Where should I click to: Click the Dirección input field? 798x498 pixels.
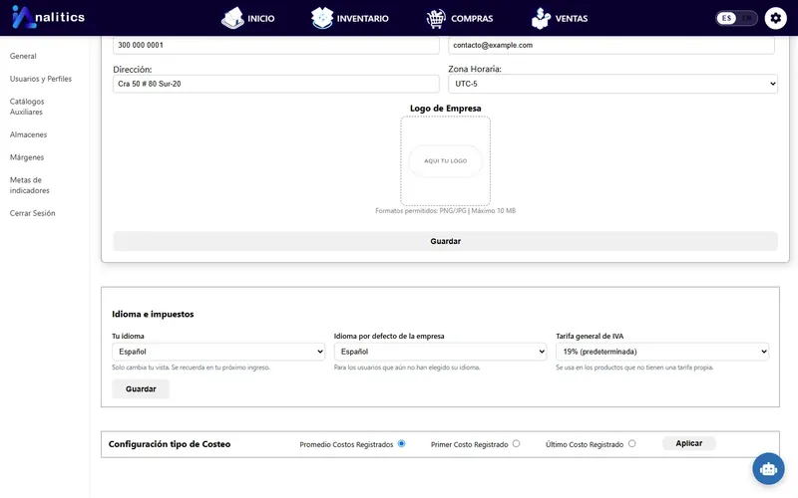point(276,84)
